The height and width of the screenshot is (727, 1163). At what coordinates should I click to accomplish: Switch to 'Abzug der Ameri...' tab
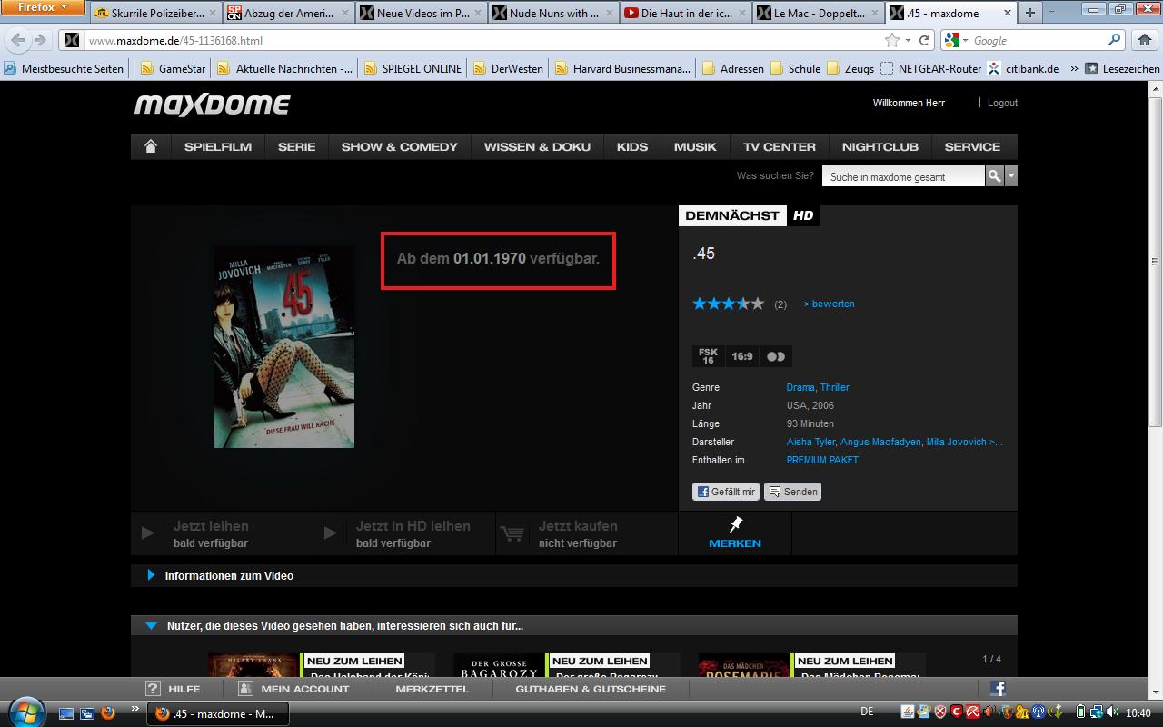coord(285,13)
